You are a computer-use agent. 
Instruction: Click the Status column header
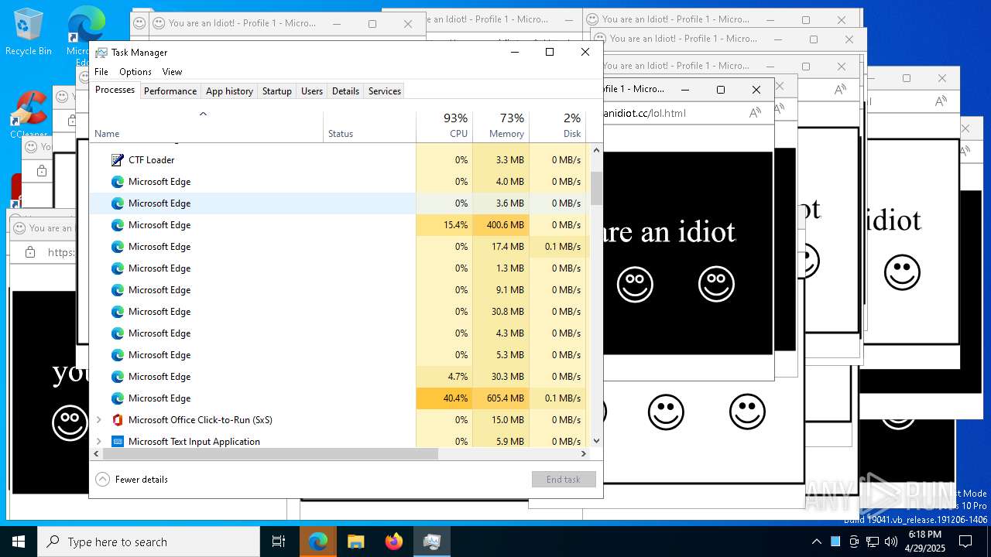click(x=369, y=126)
